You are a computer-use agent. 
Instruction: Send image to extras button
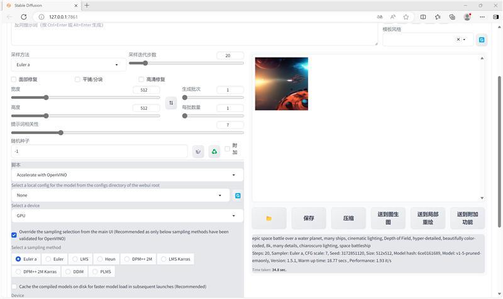tap(468, 218)
